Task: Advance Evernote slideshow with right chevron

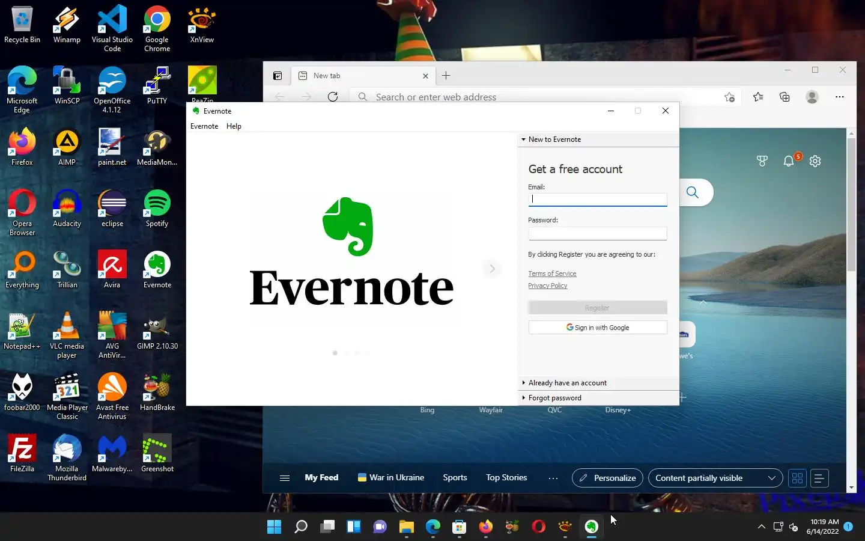Action: coord(492,269)
